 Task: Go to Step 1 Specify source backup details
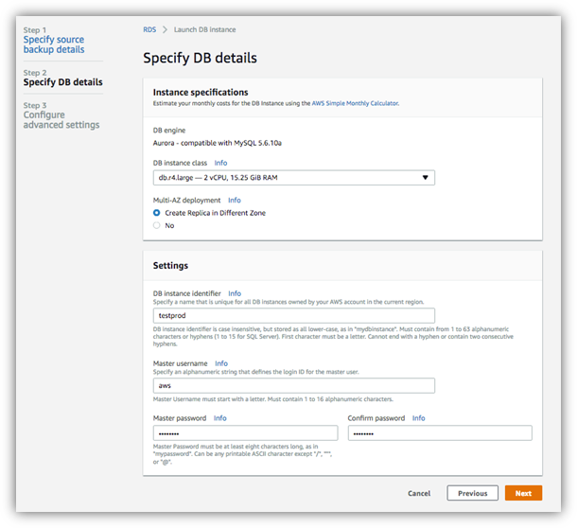click(54, 44)
